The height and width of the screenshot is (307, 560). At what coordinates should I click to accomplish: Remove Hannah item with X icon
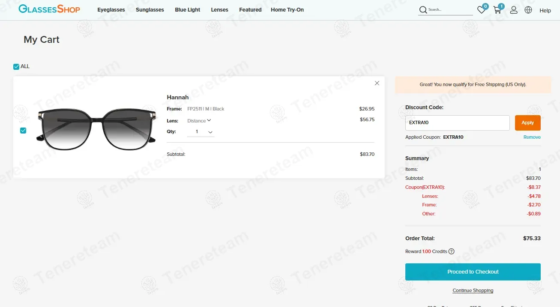pyautogui.click(x=377, y=83)
